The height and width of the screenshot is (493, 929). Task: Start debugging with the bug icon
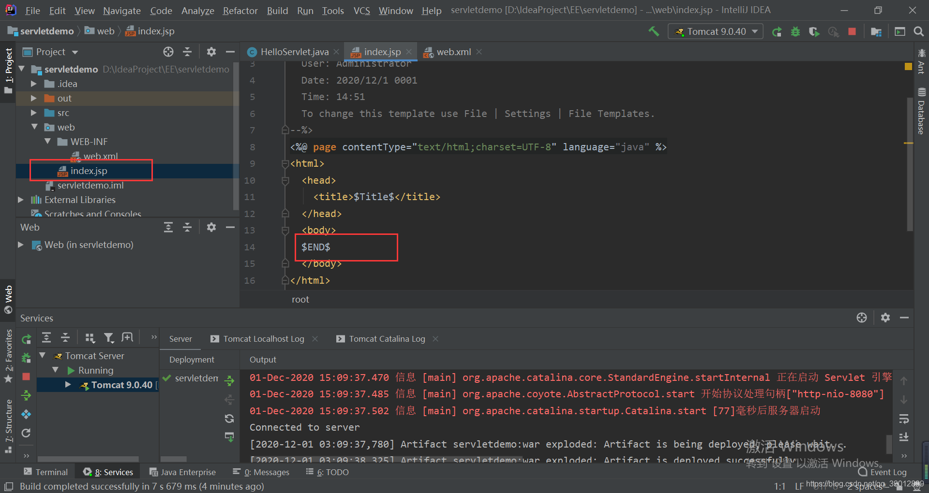[x=795, y=32]
